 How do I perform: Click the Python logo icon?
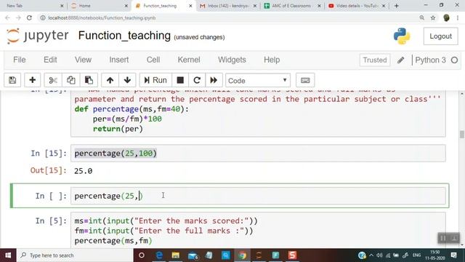pyautogui.click(x=402, y=36)
